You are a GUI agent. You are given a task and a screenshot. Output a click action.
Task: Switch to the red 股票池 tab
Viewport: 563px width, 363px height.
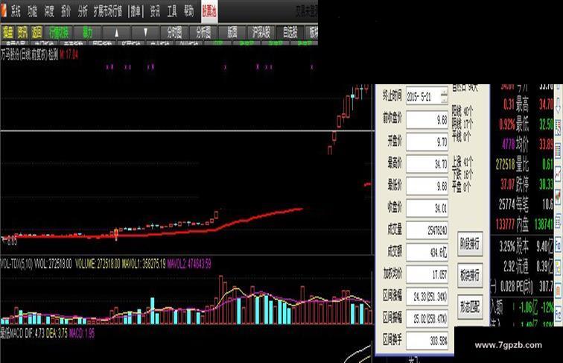[209, 11]
